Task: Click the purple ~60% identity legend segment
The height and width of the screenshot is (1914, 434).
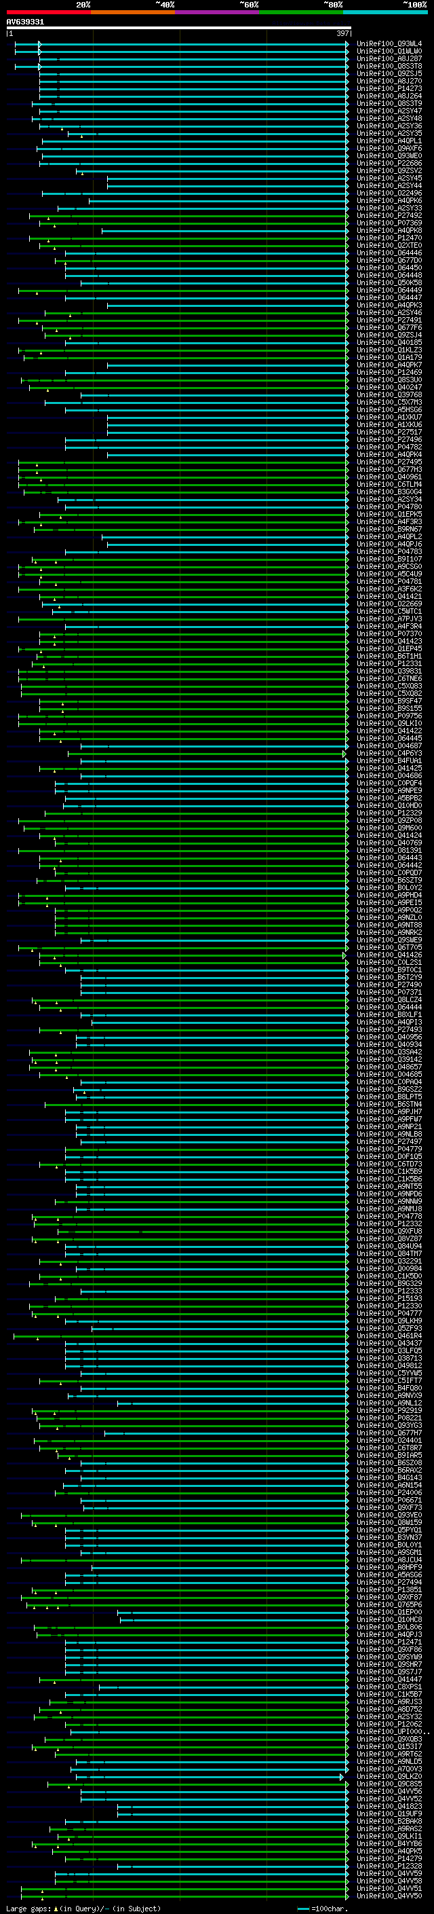Action: [x=218, y=13]
